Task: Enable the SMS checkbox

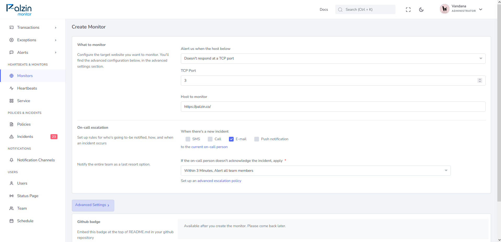Action: click(x=188, y=139)
